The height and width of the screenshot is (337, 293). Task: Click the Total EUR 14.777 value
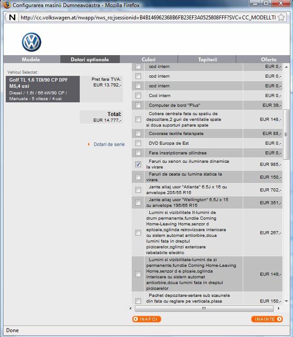pyautogui.click(x=108, y=120)
